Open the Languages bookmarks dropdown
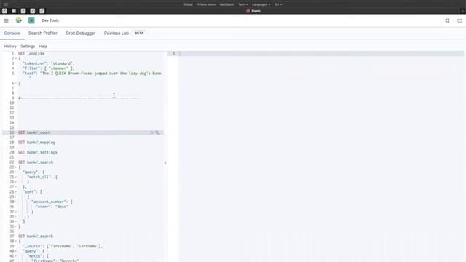The width and height of the screenshot is (466, 262). point(261,4)
